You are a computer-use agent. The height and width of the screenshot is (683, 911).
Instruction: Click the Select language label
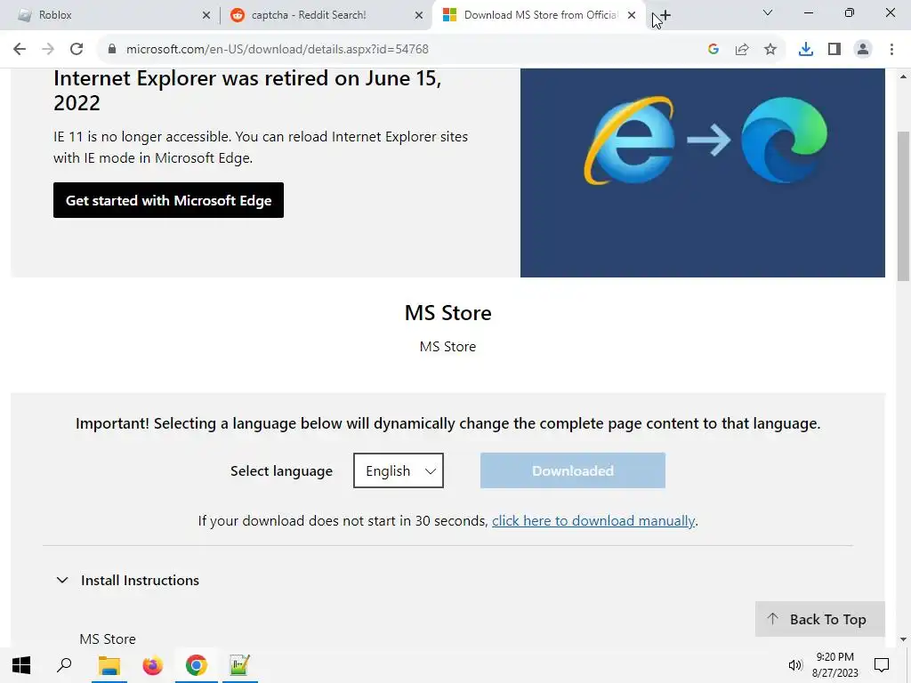click(x=281, y=471)
